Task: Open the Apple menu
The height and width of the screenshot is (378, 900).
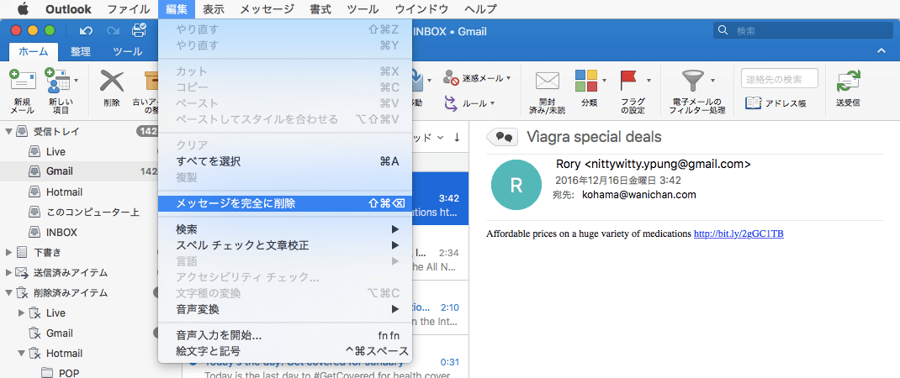Action: tap(23, 9)
